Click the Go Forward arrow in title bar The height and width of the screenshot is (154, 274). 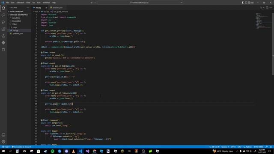point(95,3)
